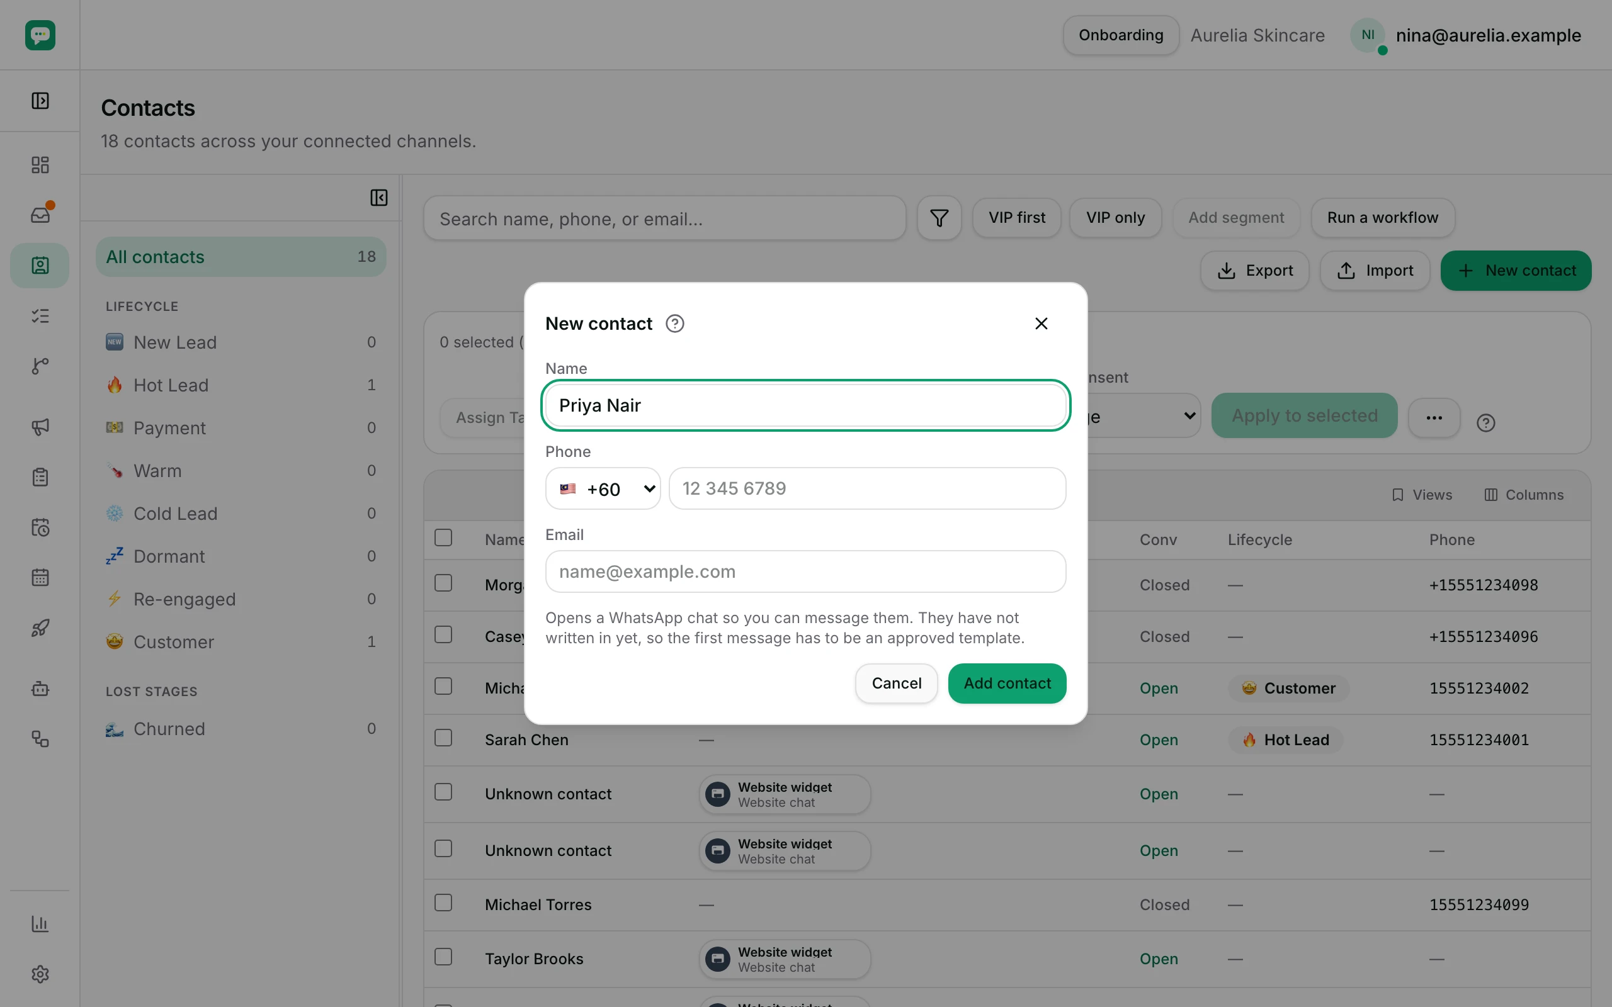Toggle the VIP only filter
Image resolution: width=1612 pixels, height=1007 pixels.
[1116, 218]
